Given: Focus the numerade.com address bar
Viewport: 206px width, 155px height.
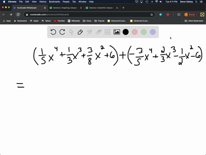Looking at the screenshot, I should coord(89,15).
